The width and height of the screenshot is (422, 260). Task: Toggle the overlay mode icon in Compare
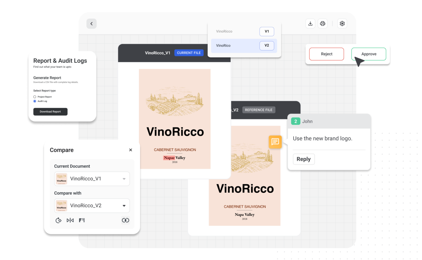(125, 220)
